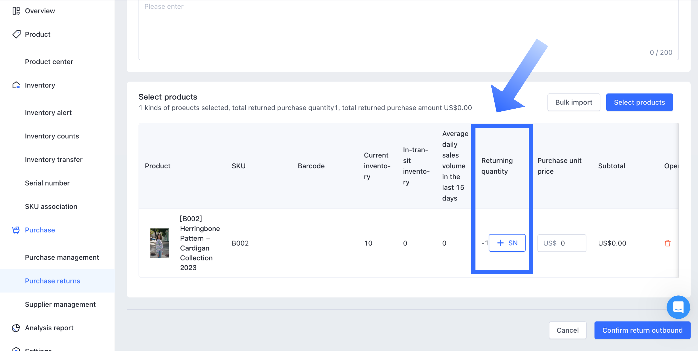Open Inventory alert section
Viewport: 698px width, 351px height.
coord(48,113)
